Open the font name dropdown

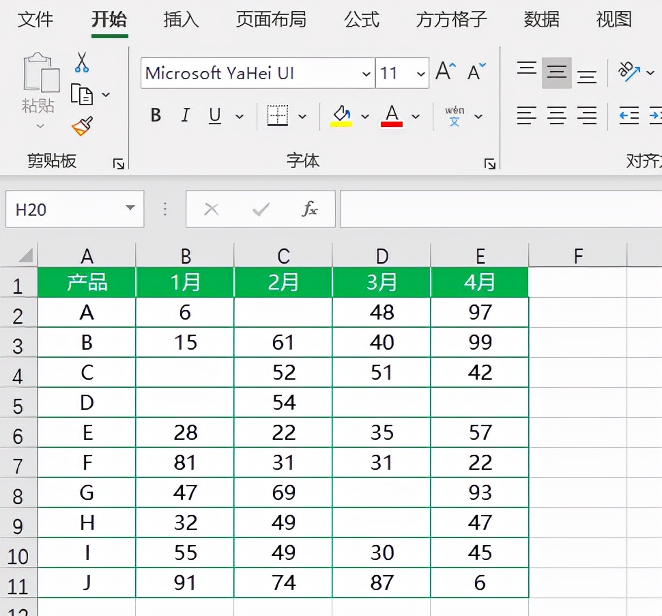coord(366,73)
